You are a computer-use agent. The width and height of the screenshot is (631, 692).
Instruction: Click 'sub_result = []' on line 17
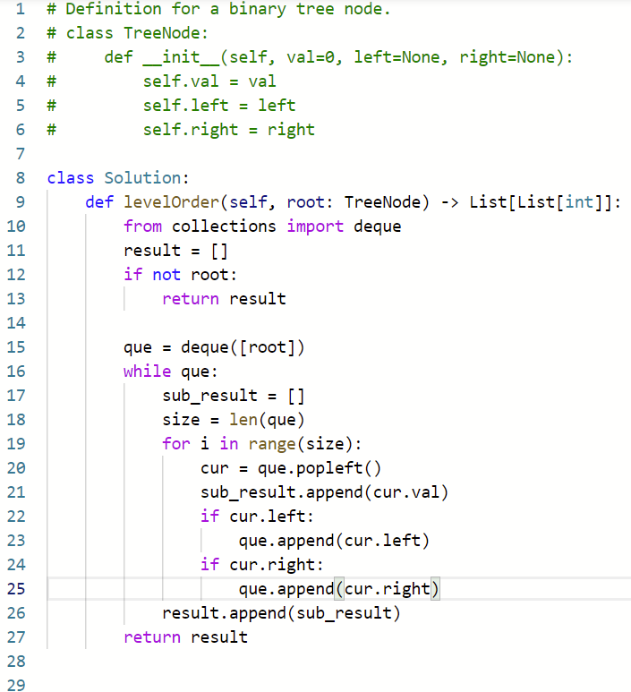coord(234,396)
